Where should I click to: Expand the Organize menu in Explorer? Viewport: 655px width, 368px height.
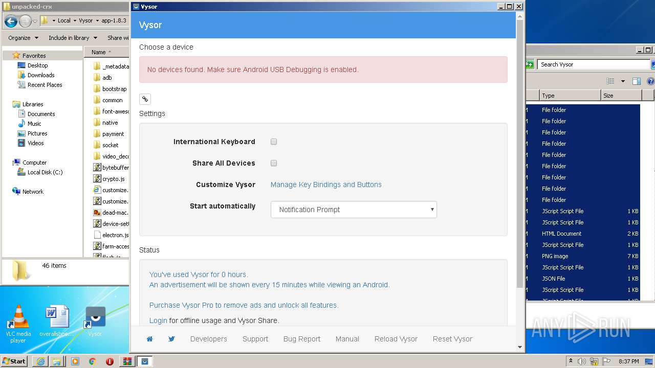tap(23, 38)
